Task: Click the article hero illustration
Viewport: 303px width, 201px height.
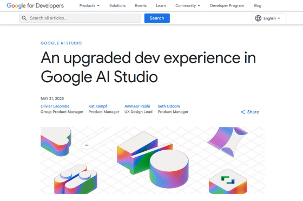Action: pyautogui.click(x=153, y=160)
